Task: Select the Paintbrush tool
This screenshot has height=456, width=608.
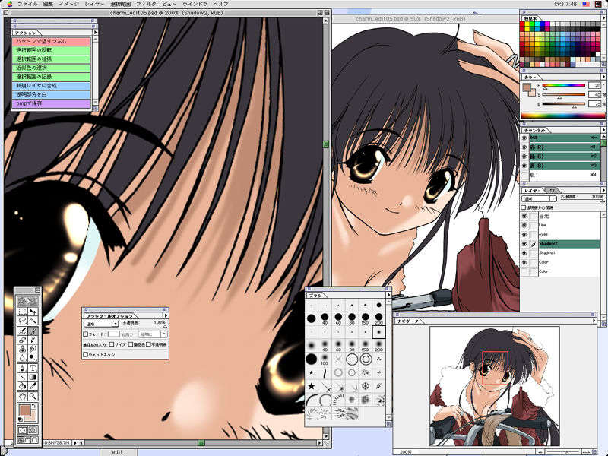Action: tap(33, 331)
